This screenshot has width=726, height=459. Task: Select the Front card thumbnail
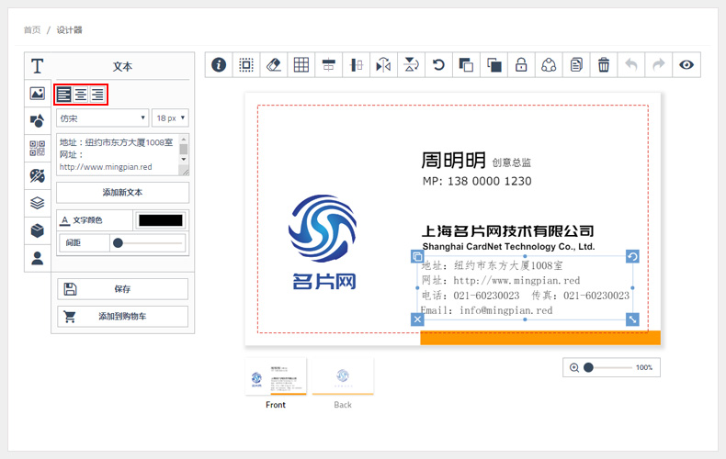point(276,376)
